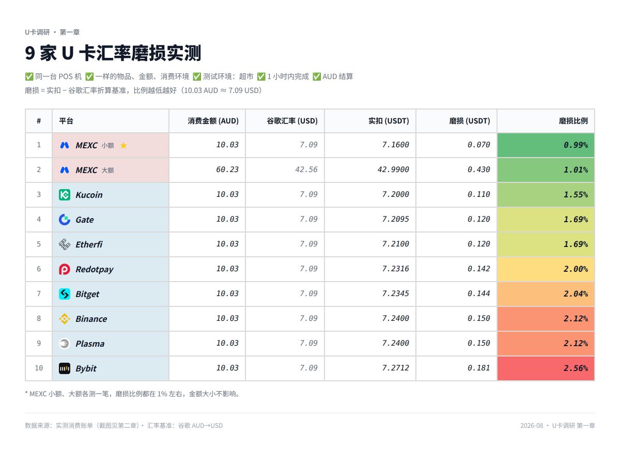The image size is (620, 465).
Task: Click the 42.56 Google rate cell
Action: click(285, 170)
